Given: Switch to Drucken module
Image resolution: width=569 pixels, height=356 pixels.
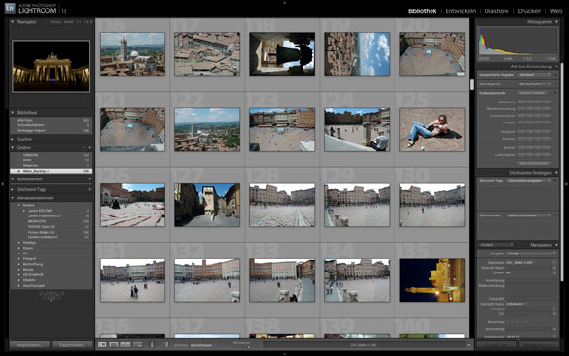Looking at the screenshot, I should pos(529,11).
